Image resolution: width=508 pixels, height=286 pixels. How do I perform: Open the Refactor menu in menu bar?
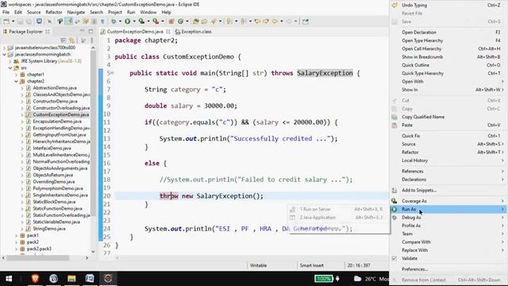pyautogui.click(x=54, y=13)
